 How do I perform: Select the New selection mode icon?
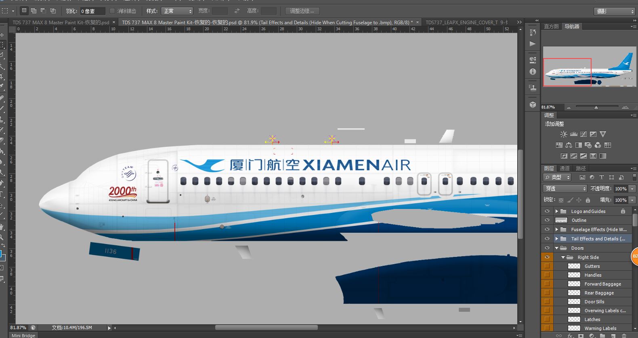click(x=24, y=10)
